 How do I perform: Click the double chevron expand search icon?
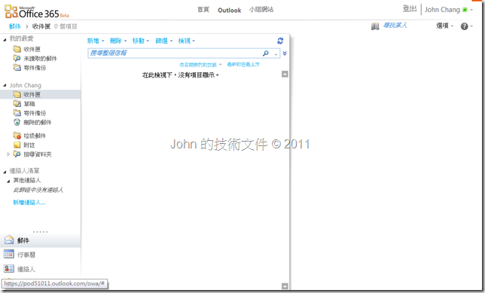tap(285, 53)
